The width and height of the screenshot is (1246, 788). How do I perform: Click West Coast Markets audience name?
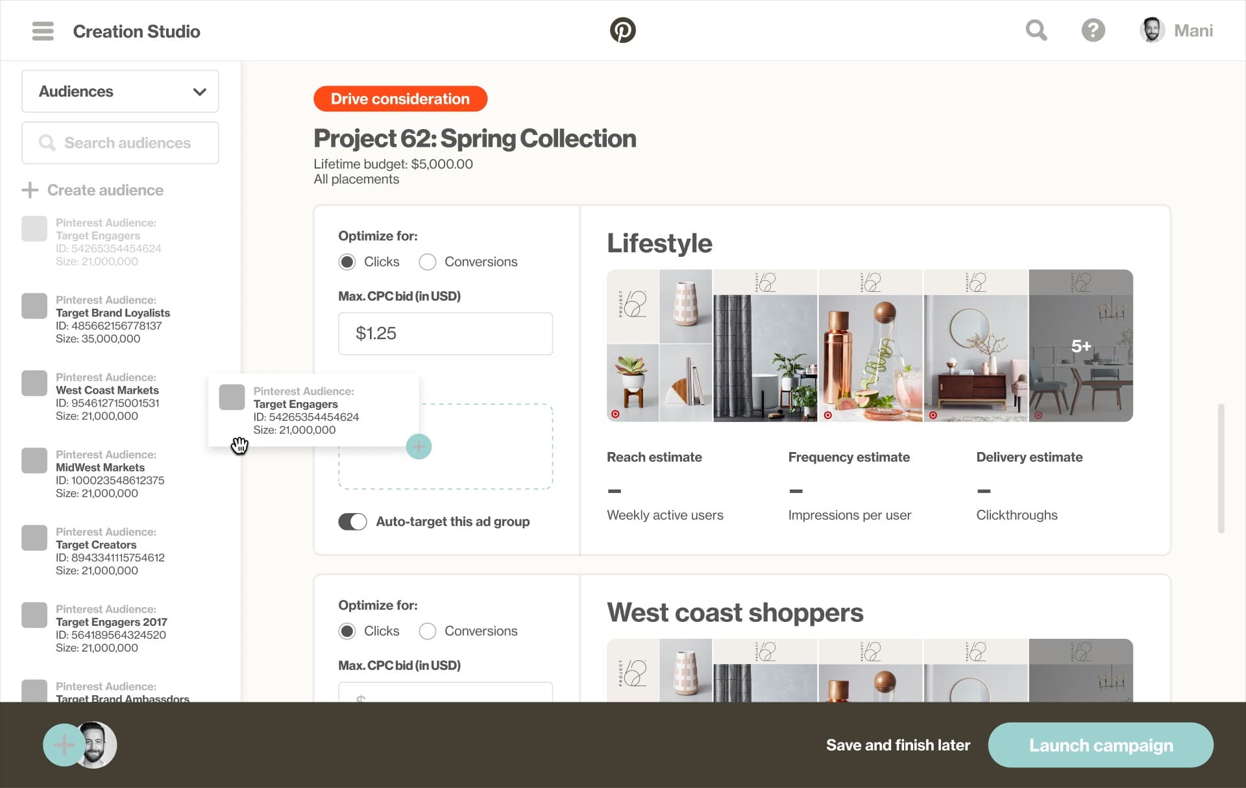click(107, 390)
